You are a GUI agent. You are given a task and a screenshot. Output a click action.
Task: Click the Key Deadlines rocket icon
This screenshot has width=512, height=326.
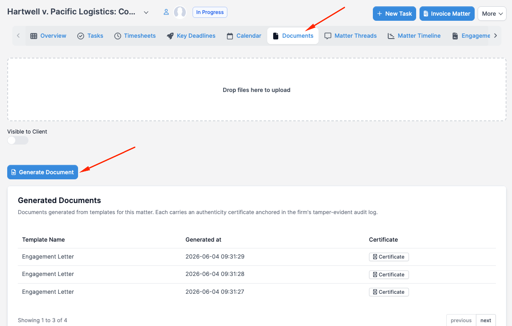pos(170,36)
